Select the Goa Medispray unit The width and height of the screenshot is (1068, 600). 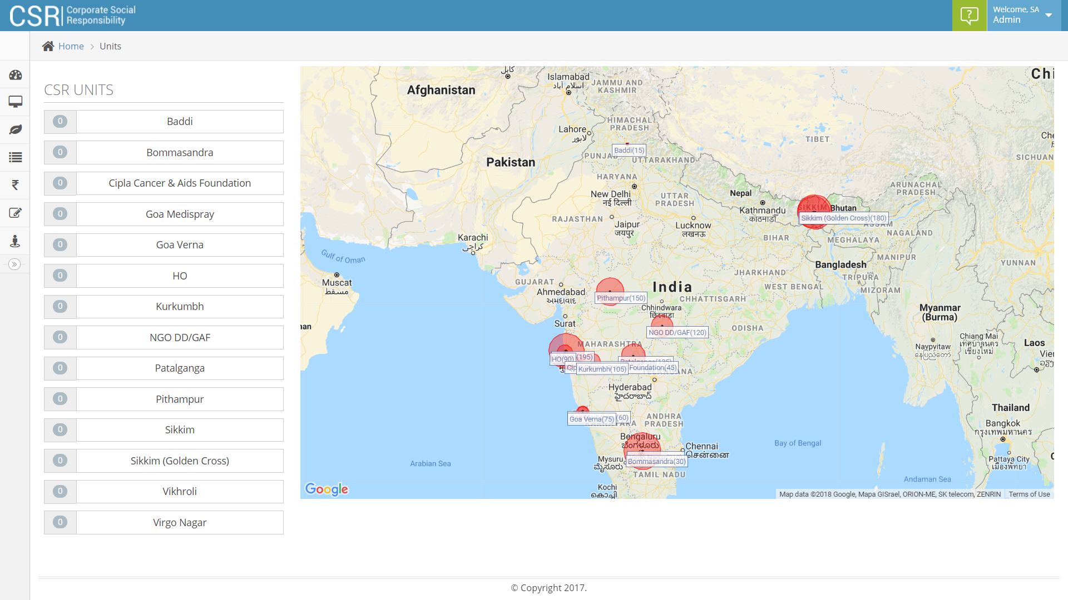(180, 214)
